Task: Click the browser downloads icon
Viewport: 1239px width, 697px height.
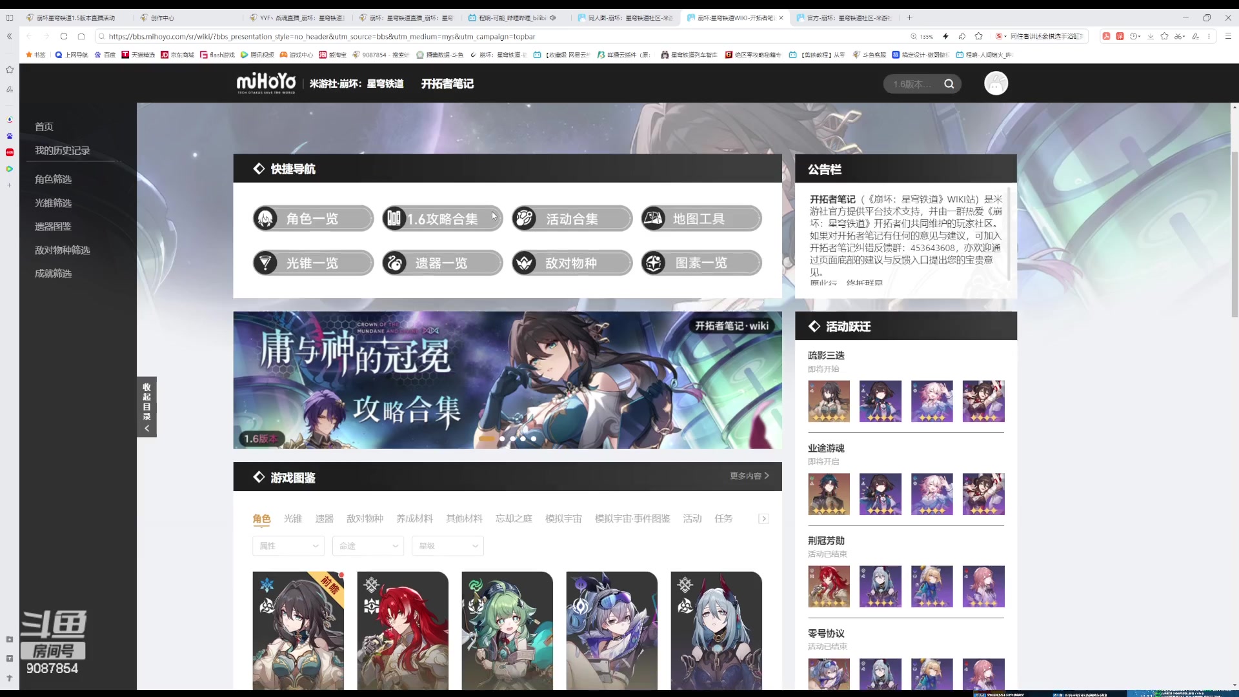Action: point(1151,36)
